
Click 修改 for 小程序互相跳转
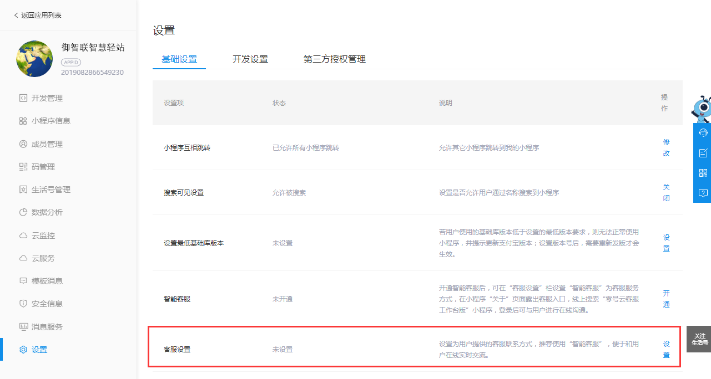(x=665, y=148)
